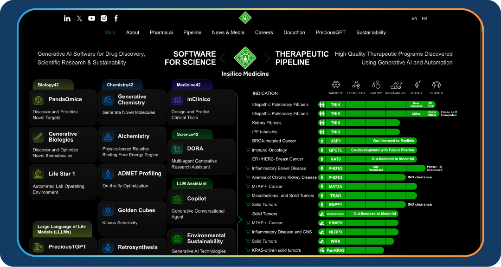501x267 pixels.
Task: Click the small Insilico logo at top
Action: coord(245,18)
